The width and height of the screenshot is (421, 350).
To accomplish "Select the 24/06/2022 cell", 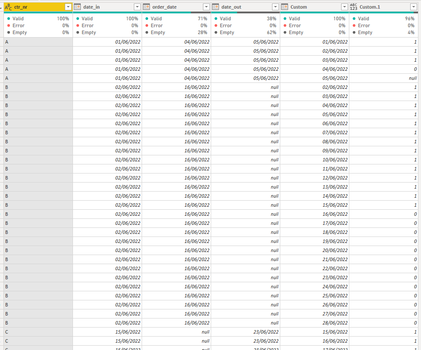I will point(314,287).
